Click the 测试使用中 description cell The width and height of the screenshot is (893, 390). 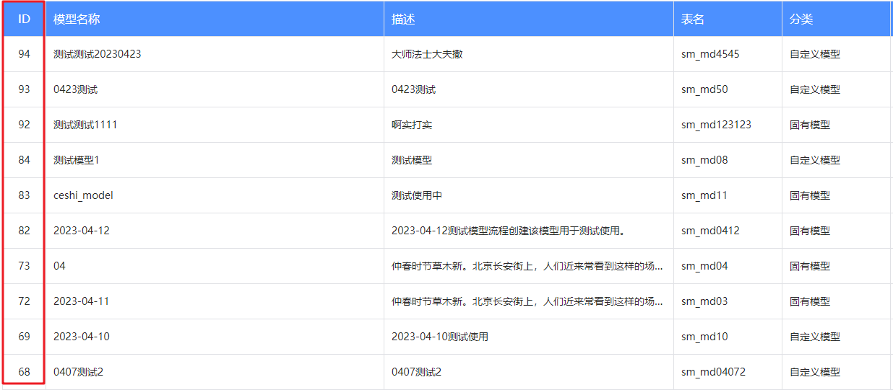[x=417, y=195]
